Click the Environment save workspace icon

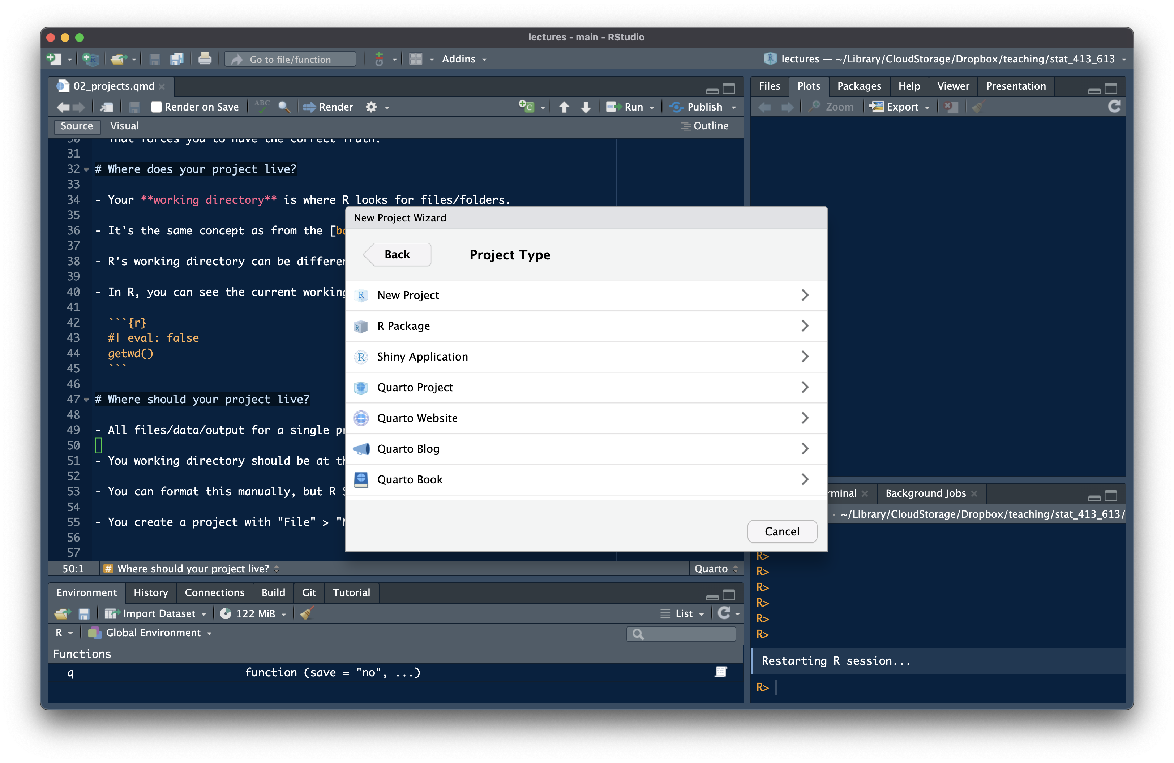(x=84, y=614)
